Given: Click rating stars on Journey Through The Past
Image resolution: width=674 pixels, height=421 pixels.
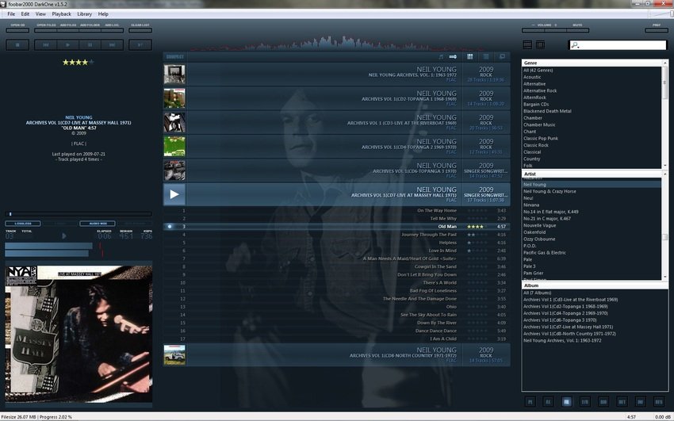Looking at the screenshot, I should click(x=477, y=235).
